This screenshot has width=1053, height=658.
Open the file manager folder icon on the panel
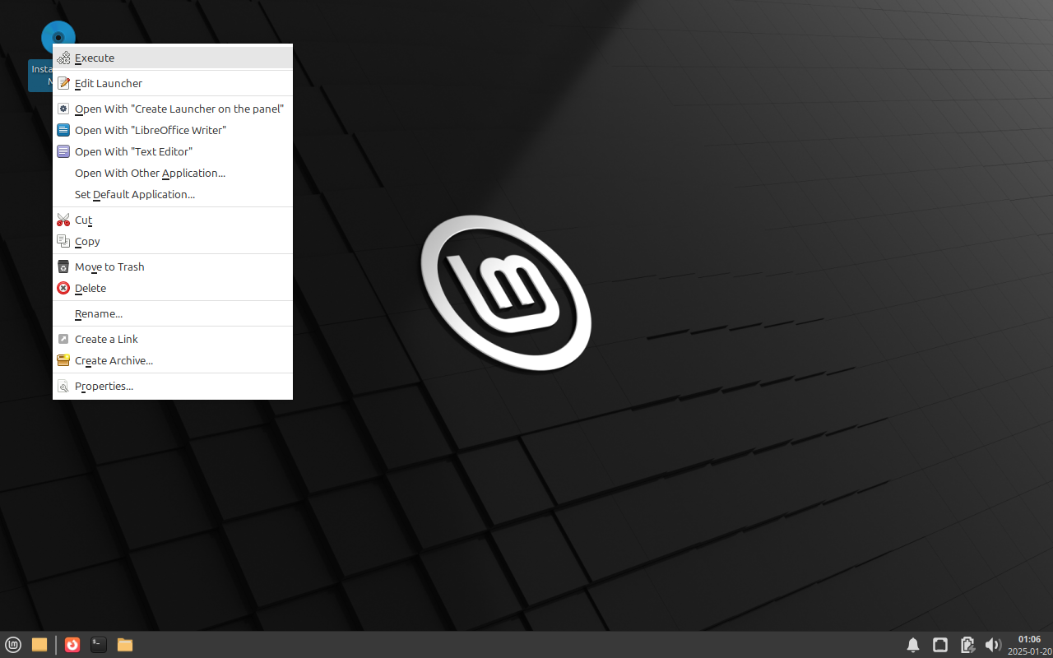click(125, 645)
